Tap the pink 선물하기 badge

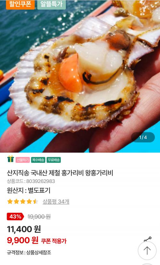[x=23, y=160]
